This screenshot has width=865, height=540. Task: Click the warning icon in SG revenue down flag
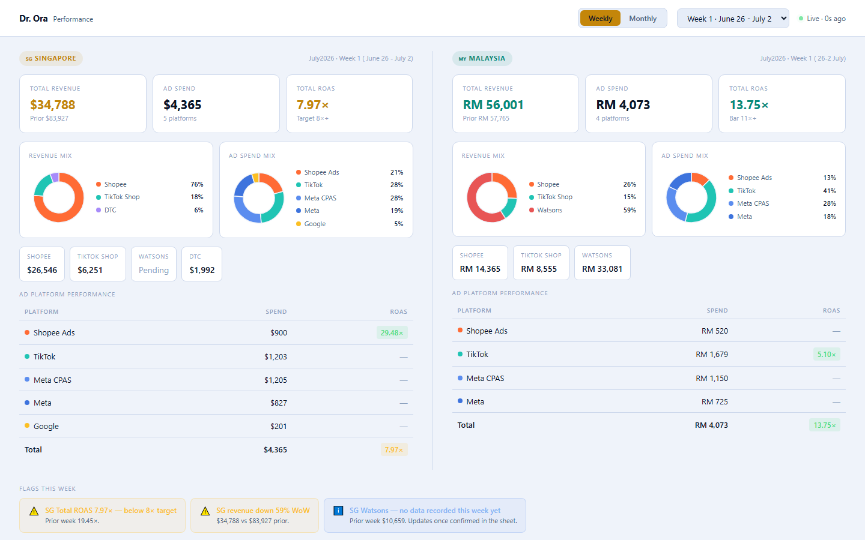(205, 511)
